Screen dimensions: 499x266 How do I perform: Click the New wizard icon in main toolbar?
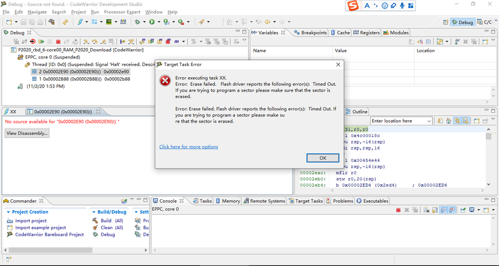click(9, 22)
